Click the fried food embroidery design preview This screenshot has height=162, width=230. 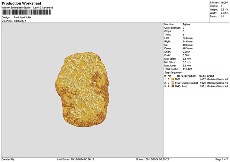[x=82, y=90]
